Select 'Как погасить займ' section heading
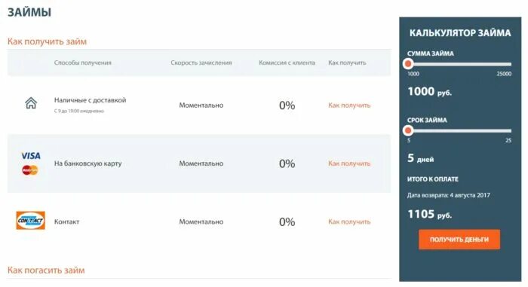Image resolution: width=528 pixels, height=287 pixels. click(x=46, y=270)
